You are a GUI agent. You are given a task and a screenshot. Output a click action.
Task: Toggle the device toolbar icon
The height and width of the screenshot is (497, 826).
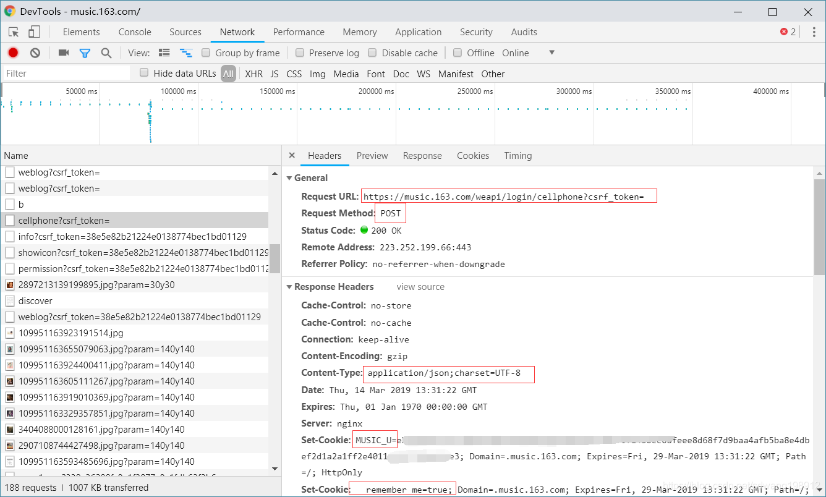(x=34, y=32)
